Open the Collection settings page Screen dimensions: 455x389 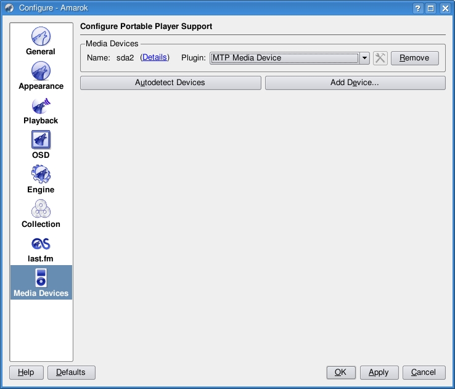[41, 213]
